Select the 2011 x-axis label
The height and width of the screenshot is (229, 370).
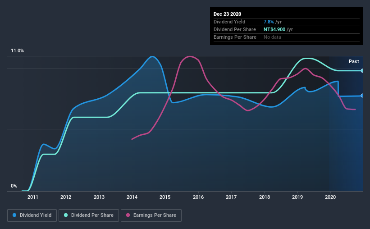(x=33, y=197)
